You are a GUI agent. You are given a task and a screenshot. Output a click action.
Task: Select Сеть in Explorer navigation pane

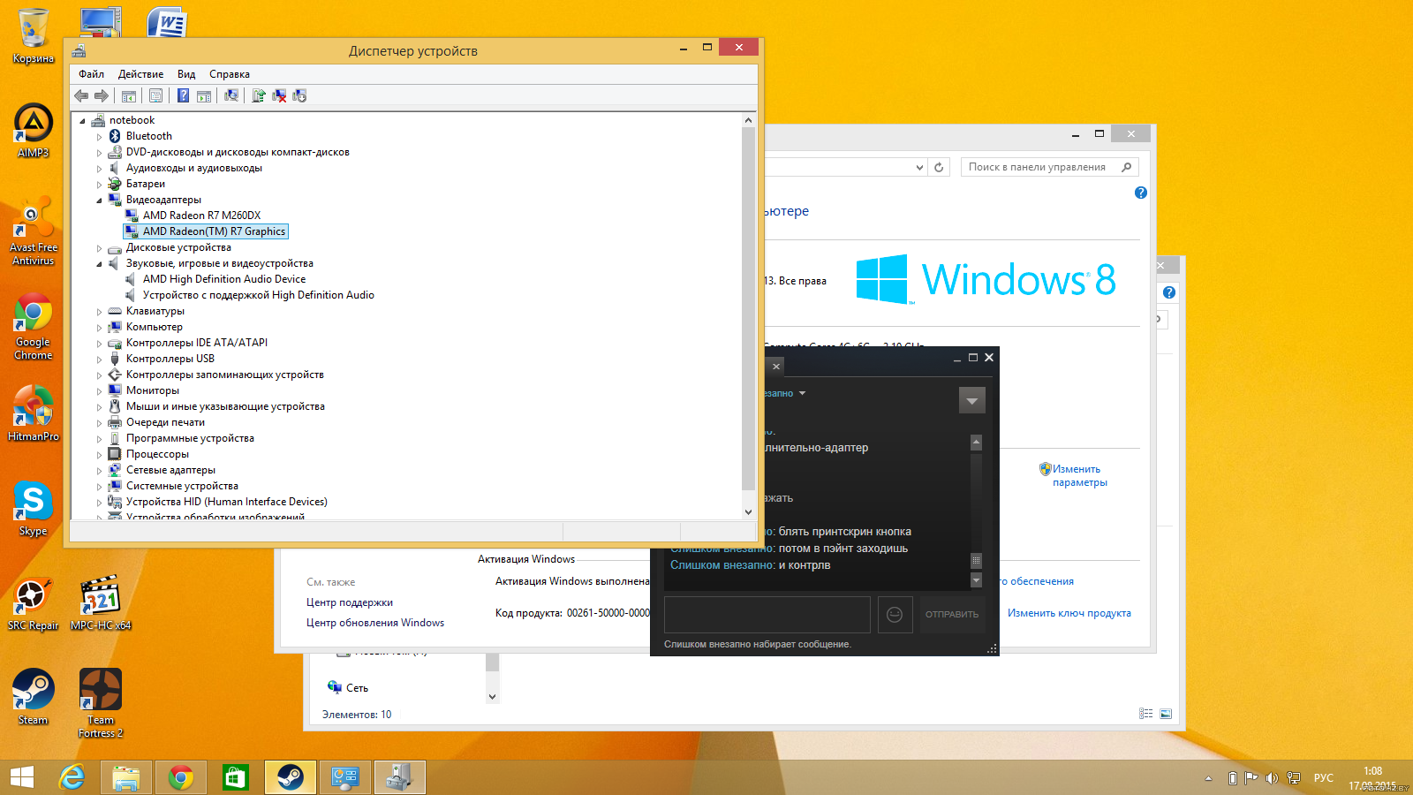pos(357,688)
